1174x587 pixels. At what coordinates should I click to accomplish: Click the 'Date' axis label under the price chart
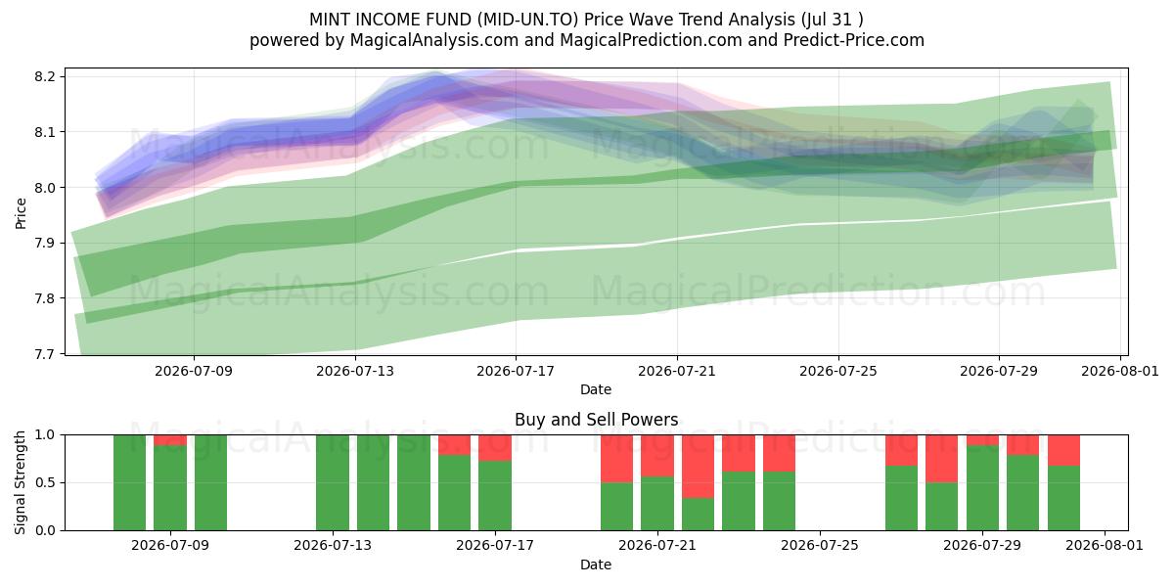(596, 389)
